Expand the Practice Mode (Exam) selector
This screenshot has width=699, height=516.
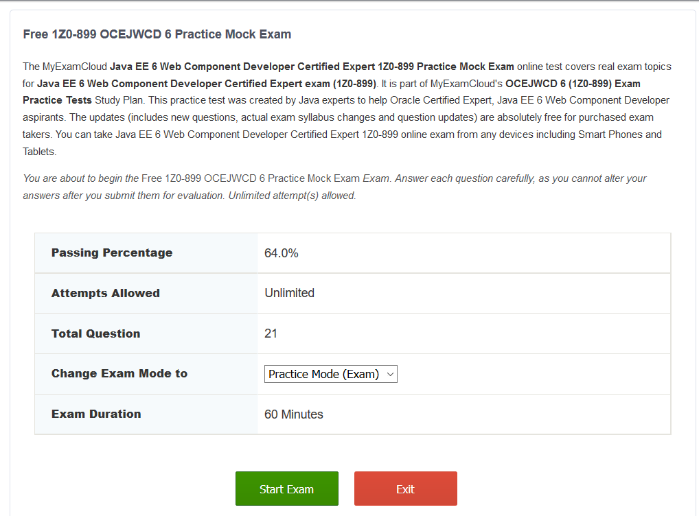point(331,374)
